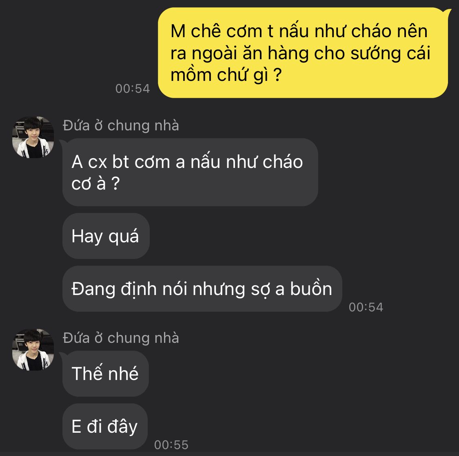Tap the "A cx bt cơm a nấu" message
The image size is (459, 456).
(x=190, y=172)
